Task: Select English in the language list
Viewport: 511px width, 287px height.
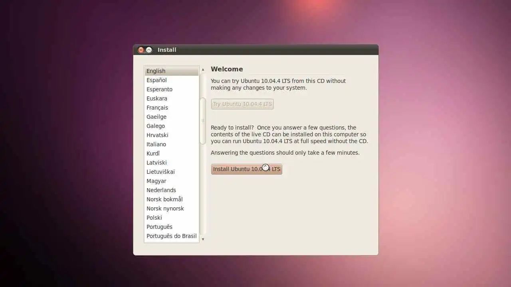Action: (172, 71)
